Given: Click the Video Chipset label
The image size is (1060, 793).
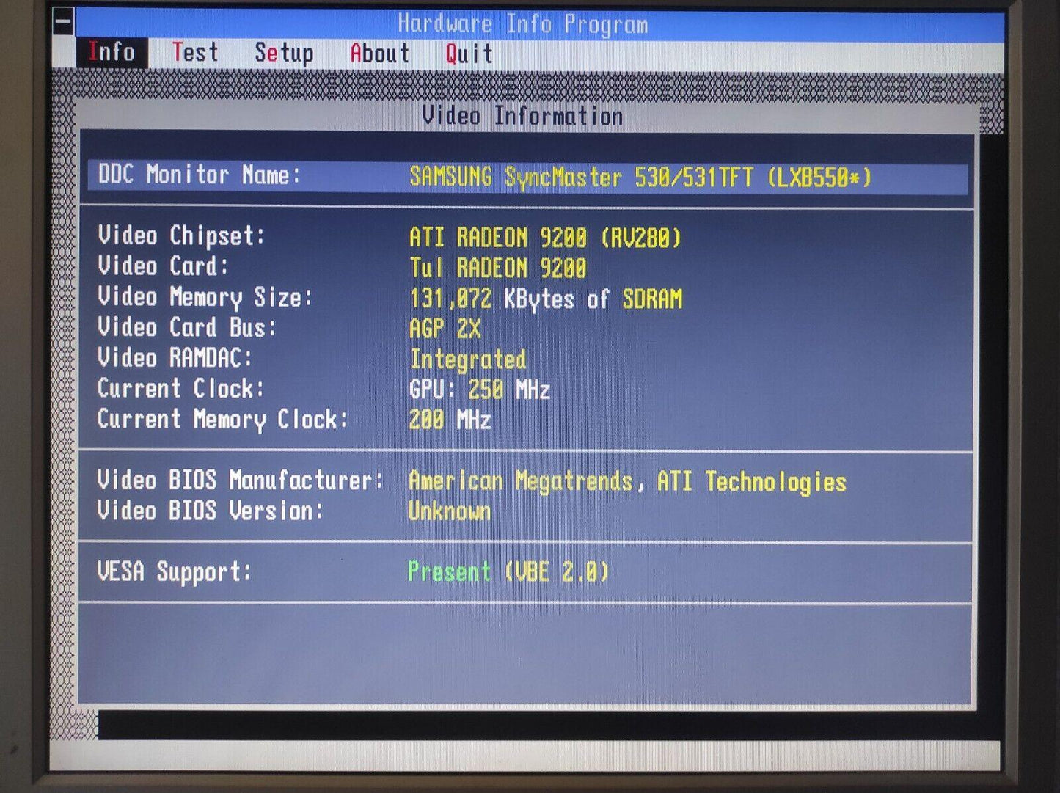Looking at the screenshot, I should pos(181,236).
